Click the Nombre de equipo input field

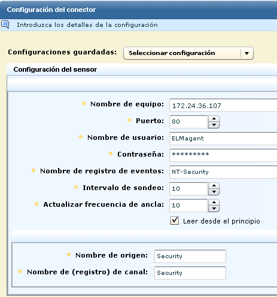point(223,105)
